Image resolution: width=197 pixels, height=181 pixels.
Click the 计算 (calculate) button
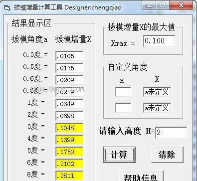coord(119,155)
